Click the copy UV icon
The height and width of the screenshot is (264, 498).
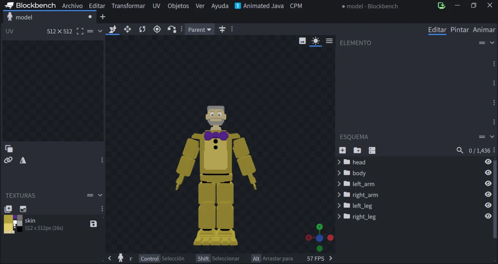9,148
